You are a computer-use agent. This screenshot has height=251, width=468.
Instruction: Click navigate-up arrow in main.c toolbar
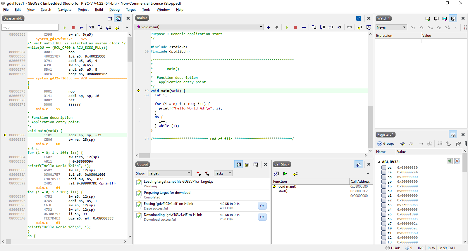[269, 27]
